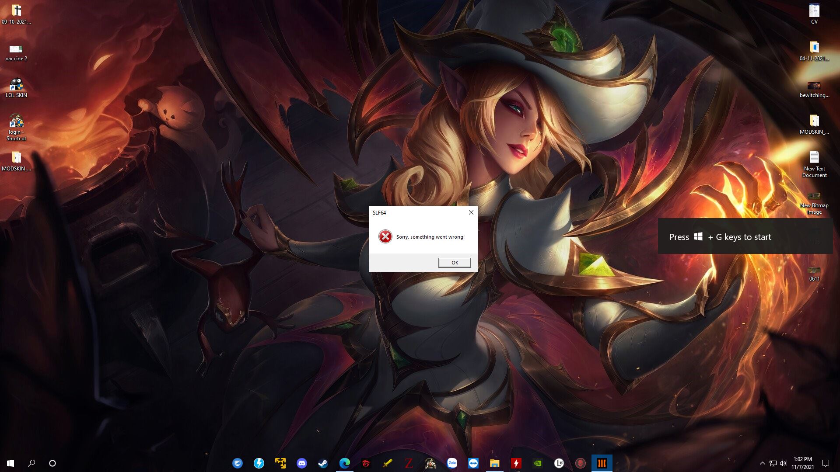Open File Explorer from the taskbar
Viewport: 840px width, 472px height.
click(494, 463)
